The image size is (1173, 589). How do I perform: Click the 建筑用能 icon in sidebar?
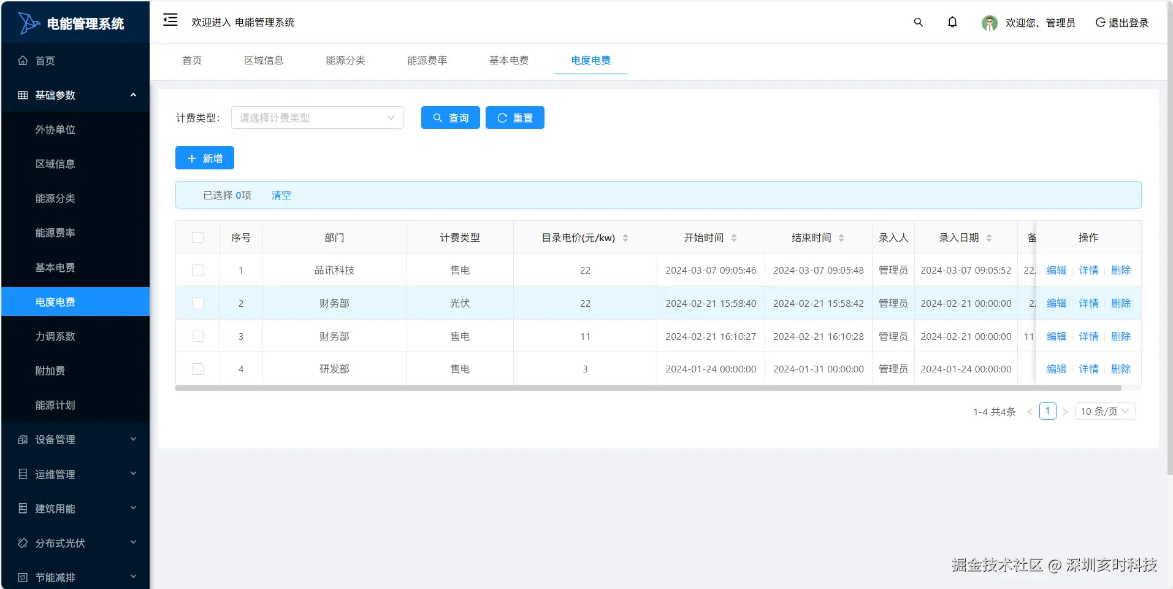pos(23,508)
